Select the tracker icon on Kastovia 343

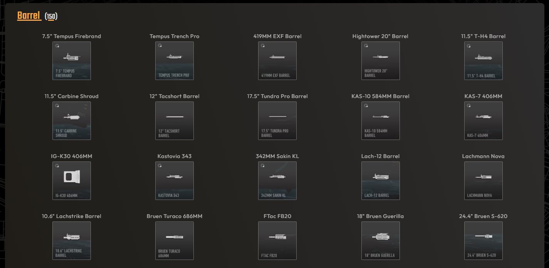click(159, 166)
